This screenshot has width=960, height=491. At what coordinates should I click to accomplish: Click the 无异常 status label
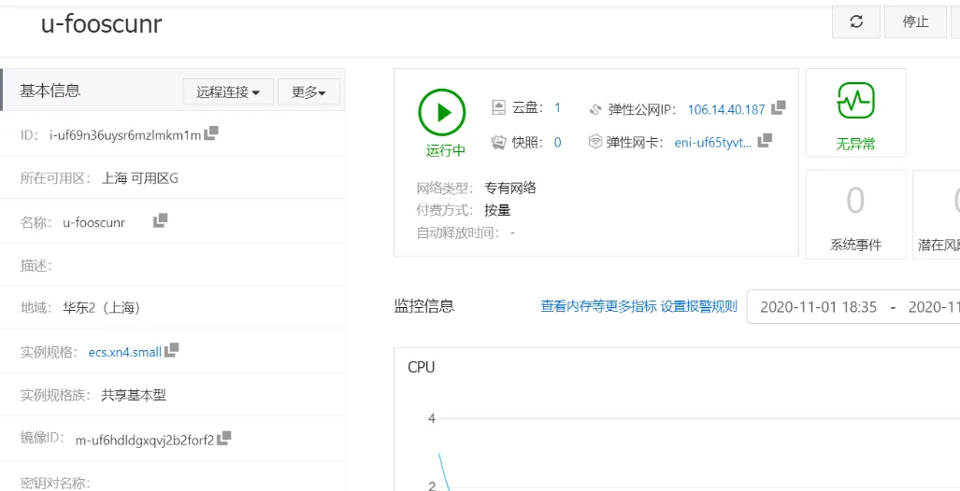[x=856, y=145]
